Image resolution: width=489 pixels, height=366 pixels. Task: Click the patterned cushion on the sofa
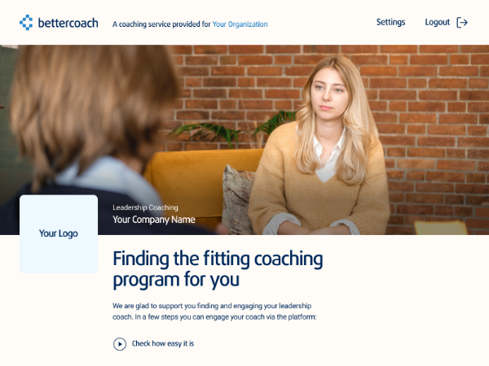tap(238, 201)
